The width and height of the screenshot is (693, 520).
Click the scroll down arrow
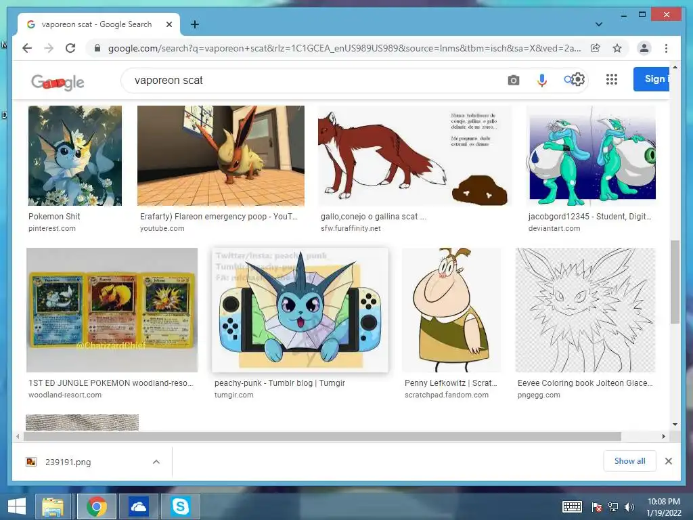click(x=675, y=425)
